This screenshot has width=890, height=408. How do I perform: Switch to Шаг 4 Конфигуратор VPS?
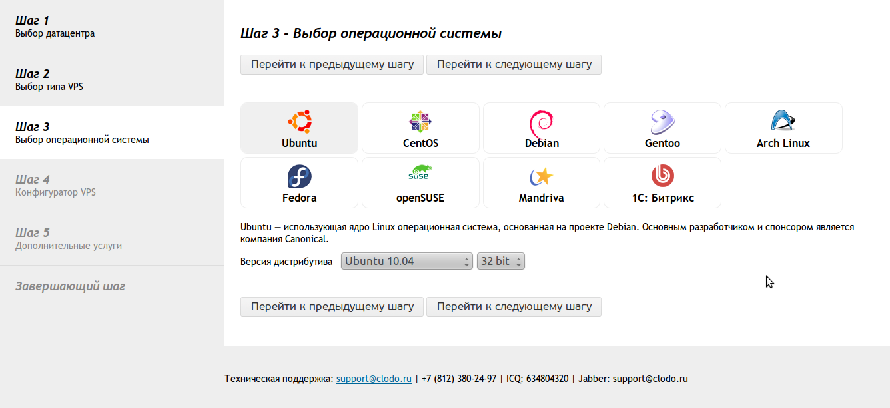pos(111,186)
